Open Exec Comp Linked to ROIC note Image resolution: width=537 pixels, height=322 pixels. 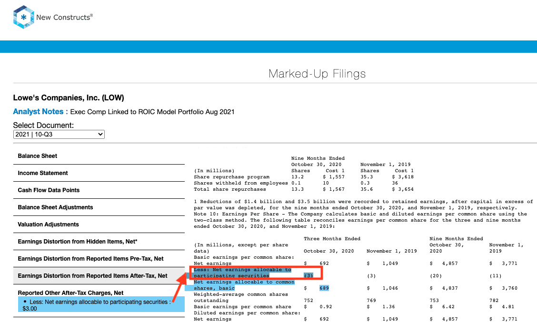point(152,112)
